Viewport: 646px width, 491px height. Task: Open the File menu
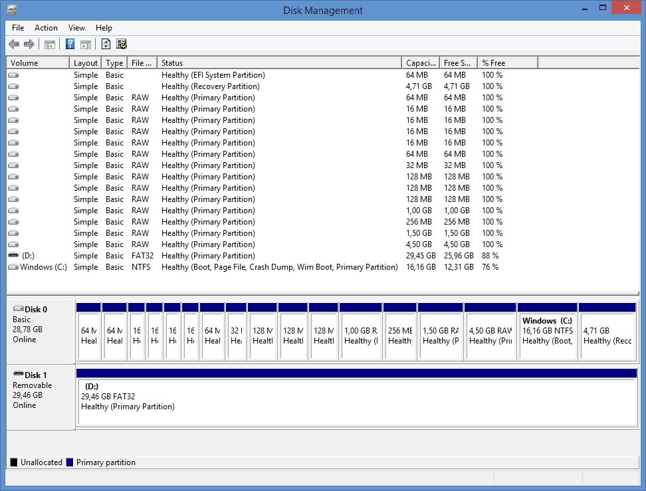18,28
